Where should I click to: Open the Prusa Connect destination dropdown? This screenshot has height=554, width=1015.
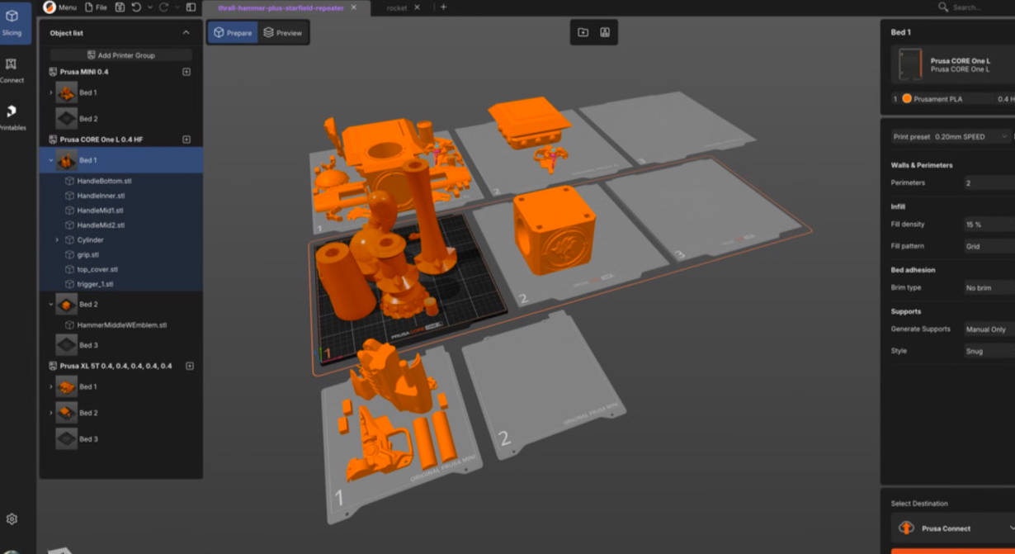[953, 528]
